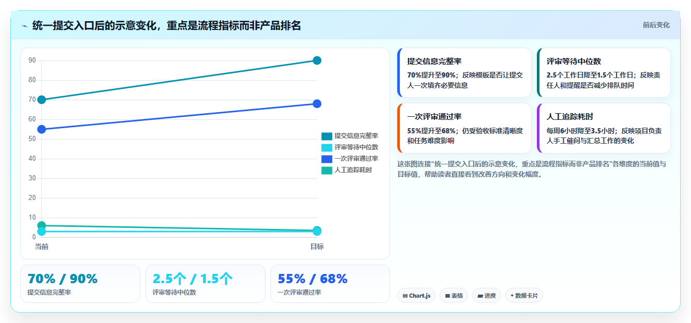The width and height of the screenshot is (691, 323).
Task: Toggle 评审等待中位数 legend color box
Action: [327, 147]
